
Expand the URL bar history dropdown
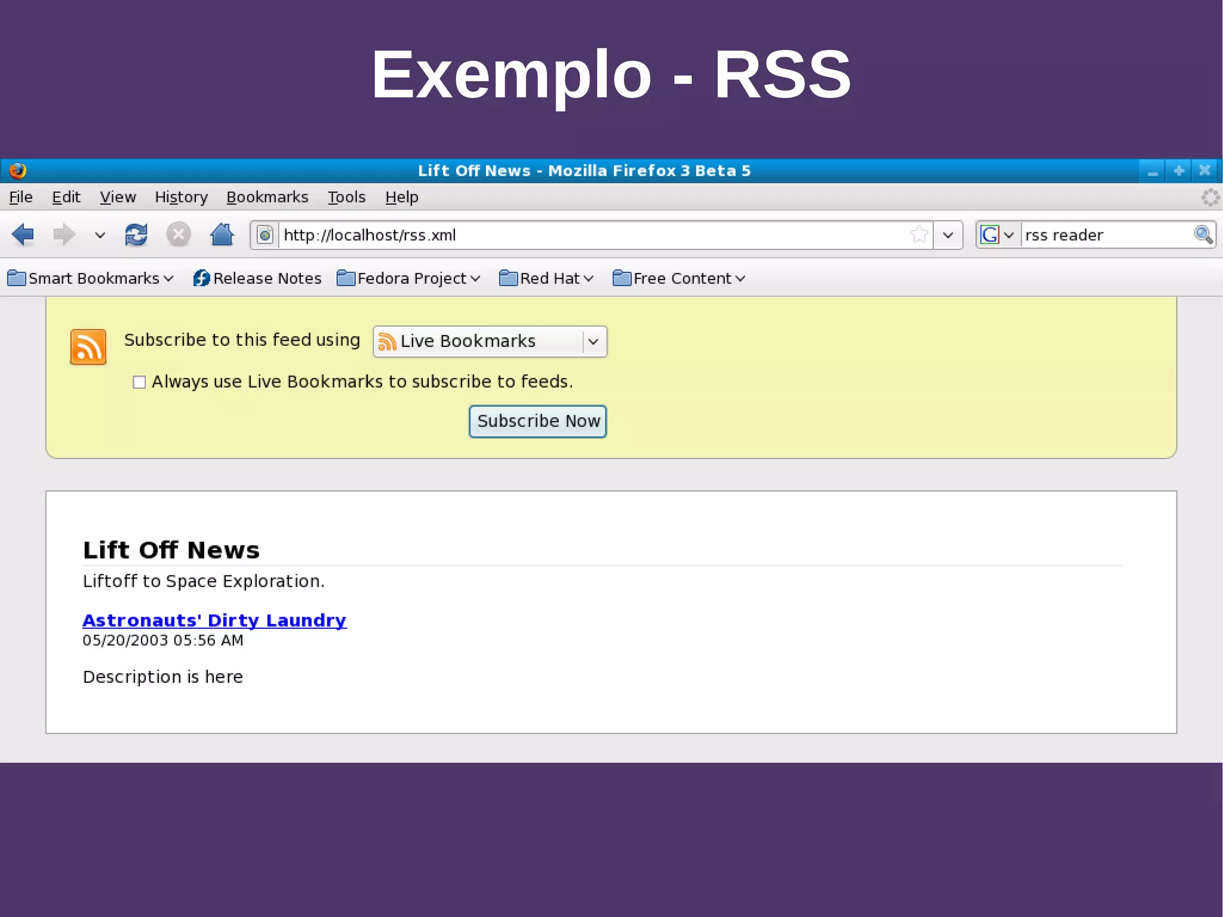[948, 235]
